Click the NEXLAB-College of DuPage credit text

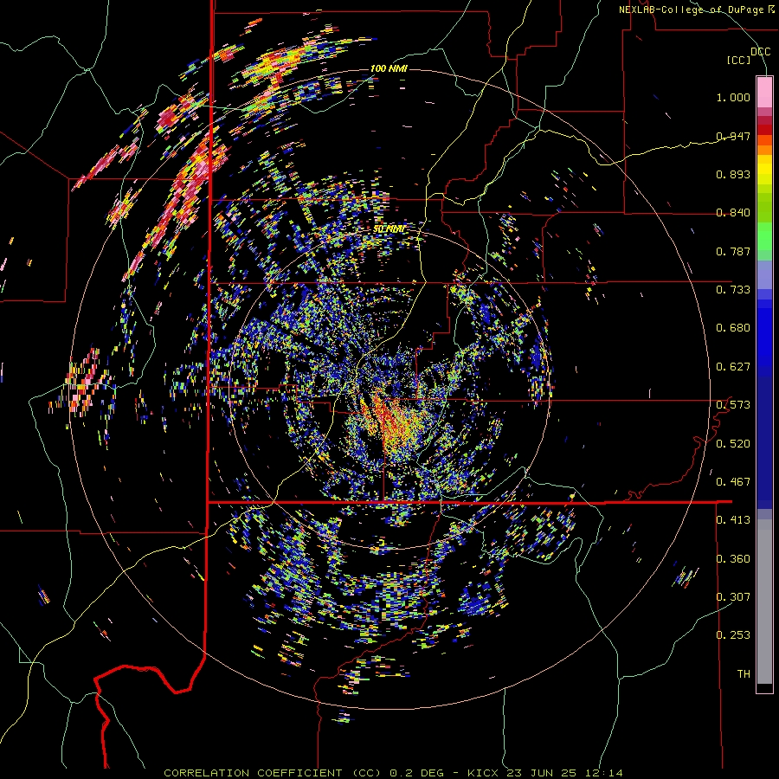(x=692, y=10)
